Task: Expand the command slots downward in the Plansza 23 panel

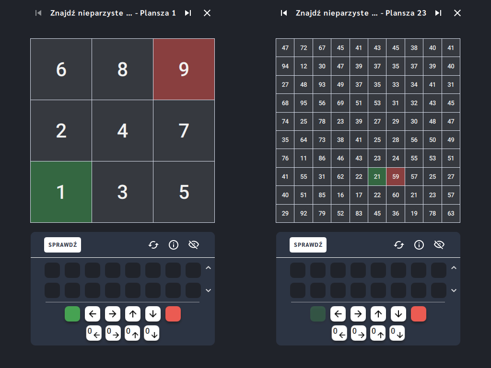Action: click(x=454, y=290)
